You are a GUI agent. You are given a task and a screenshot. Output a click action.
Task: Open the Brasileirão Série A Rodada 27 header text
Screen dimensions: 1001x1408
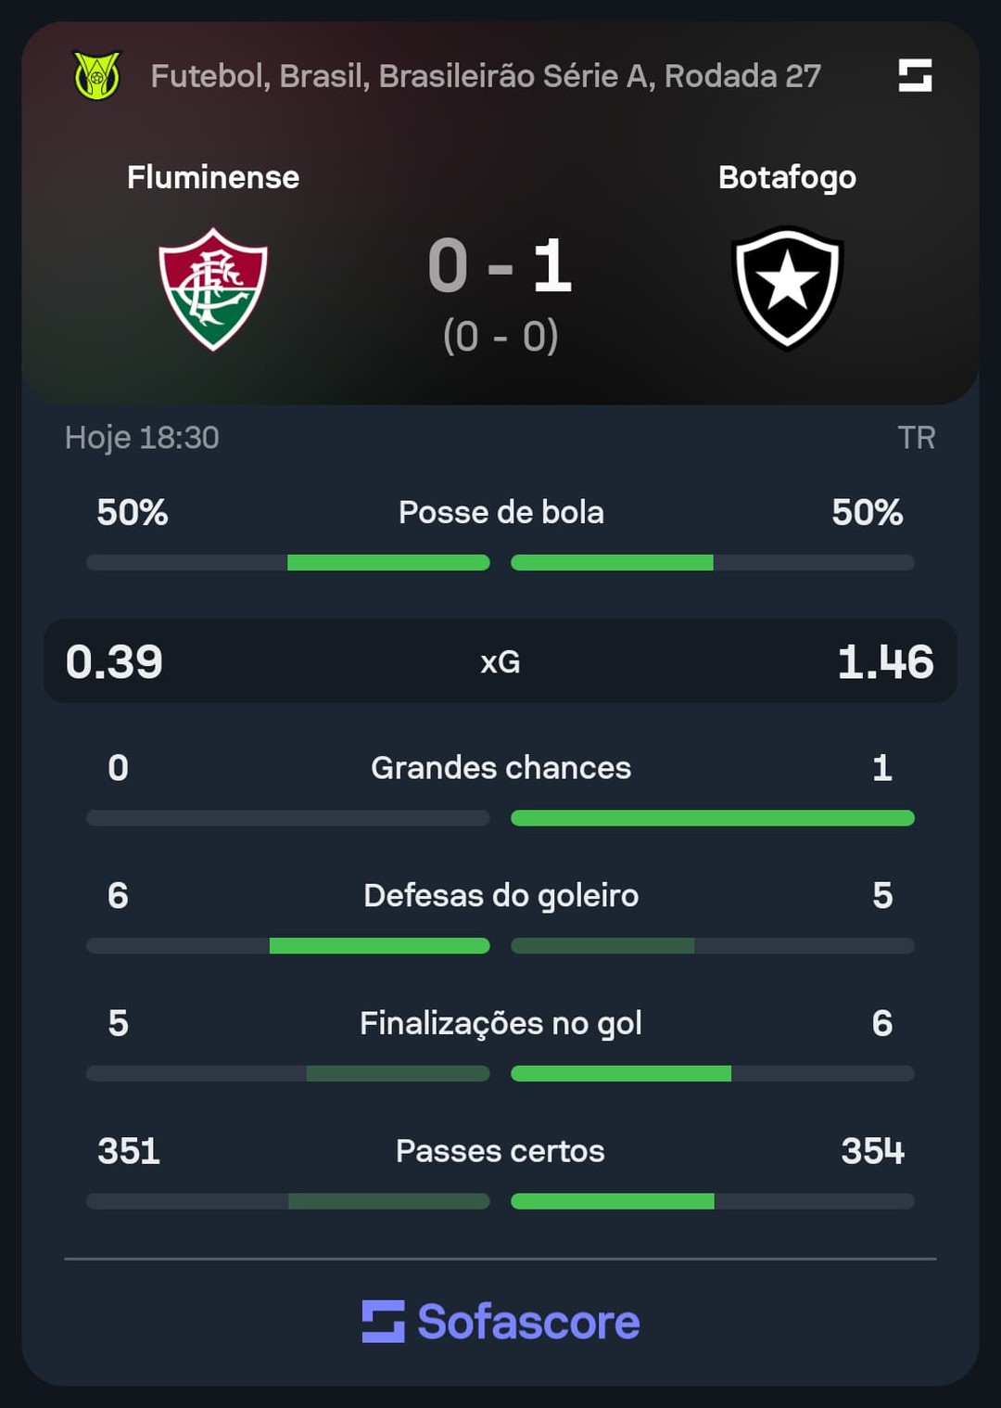point(486,76)
